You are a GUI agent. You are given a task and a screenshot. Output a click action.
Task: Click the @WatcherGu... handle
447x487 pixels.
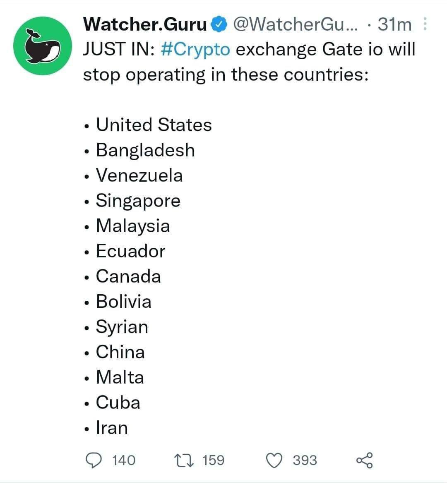pos(296,24)
